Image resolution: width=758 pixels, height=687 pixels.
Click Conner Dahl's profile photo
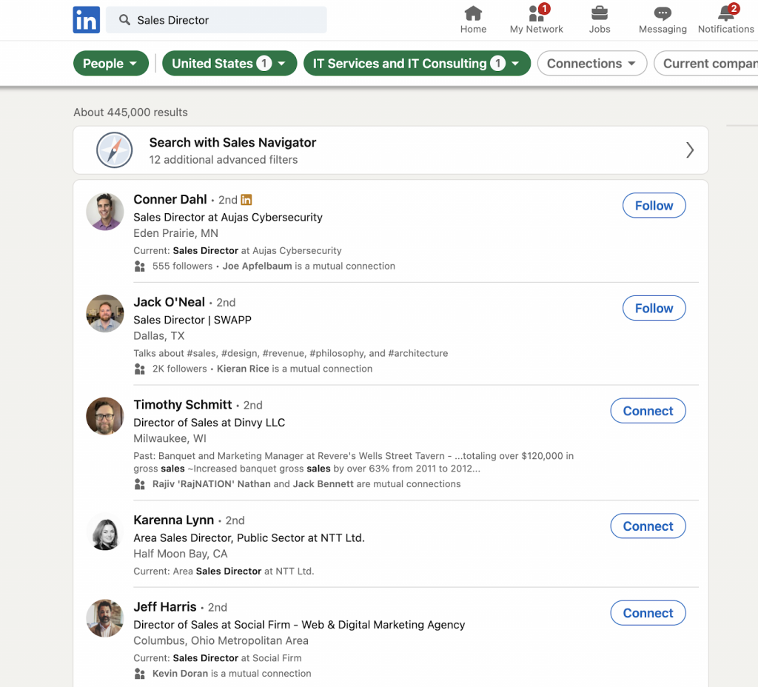pos(105,211)
